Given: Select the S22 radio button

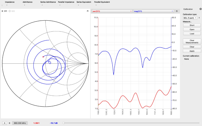Looking at the screenshot, I should [x=10, y=11].
